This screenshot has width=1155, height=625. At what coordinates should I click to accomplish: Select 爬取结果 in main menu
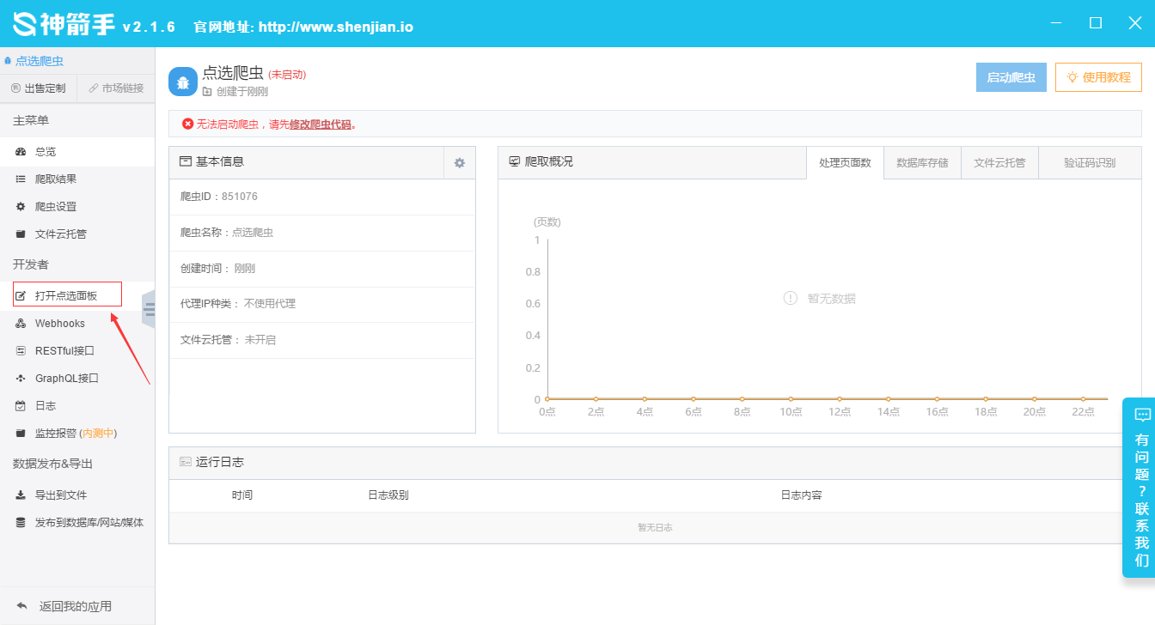pyautogui.click(x=55, y=179)
